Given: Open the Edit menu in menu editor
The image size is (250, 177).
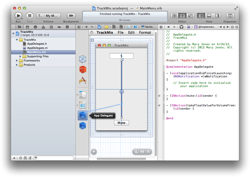Looking at the screenshot, I should (x=131, y=33).
